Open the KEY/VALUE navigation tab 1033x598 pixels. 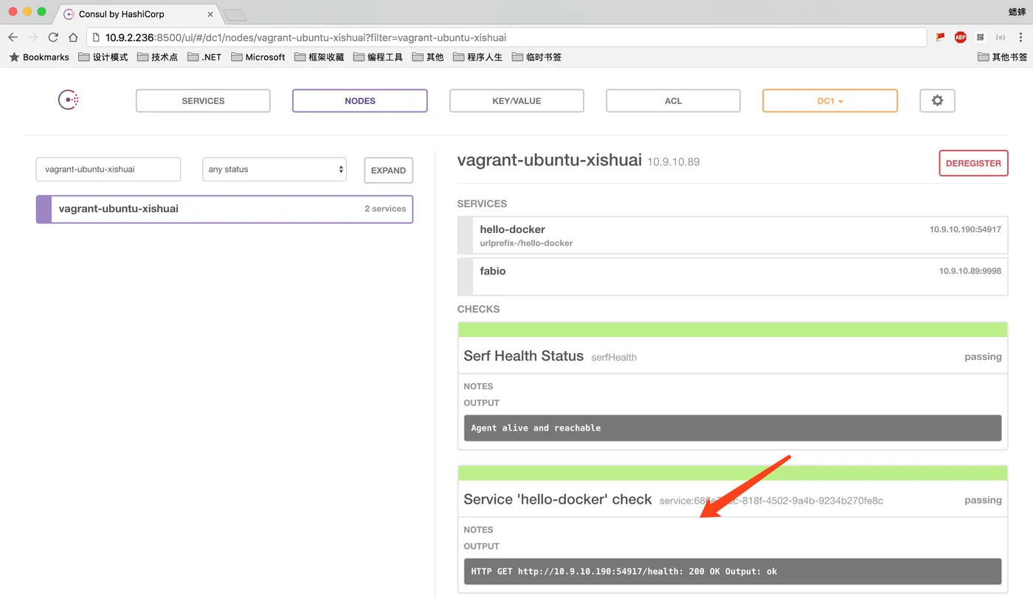point(516,101)
